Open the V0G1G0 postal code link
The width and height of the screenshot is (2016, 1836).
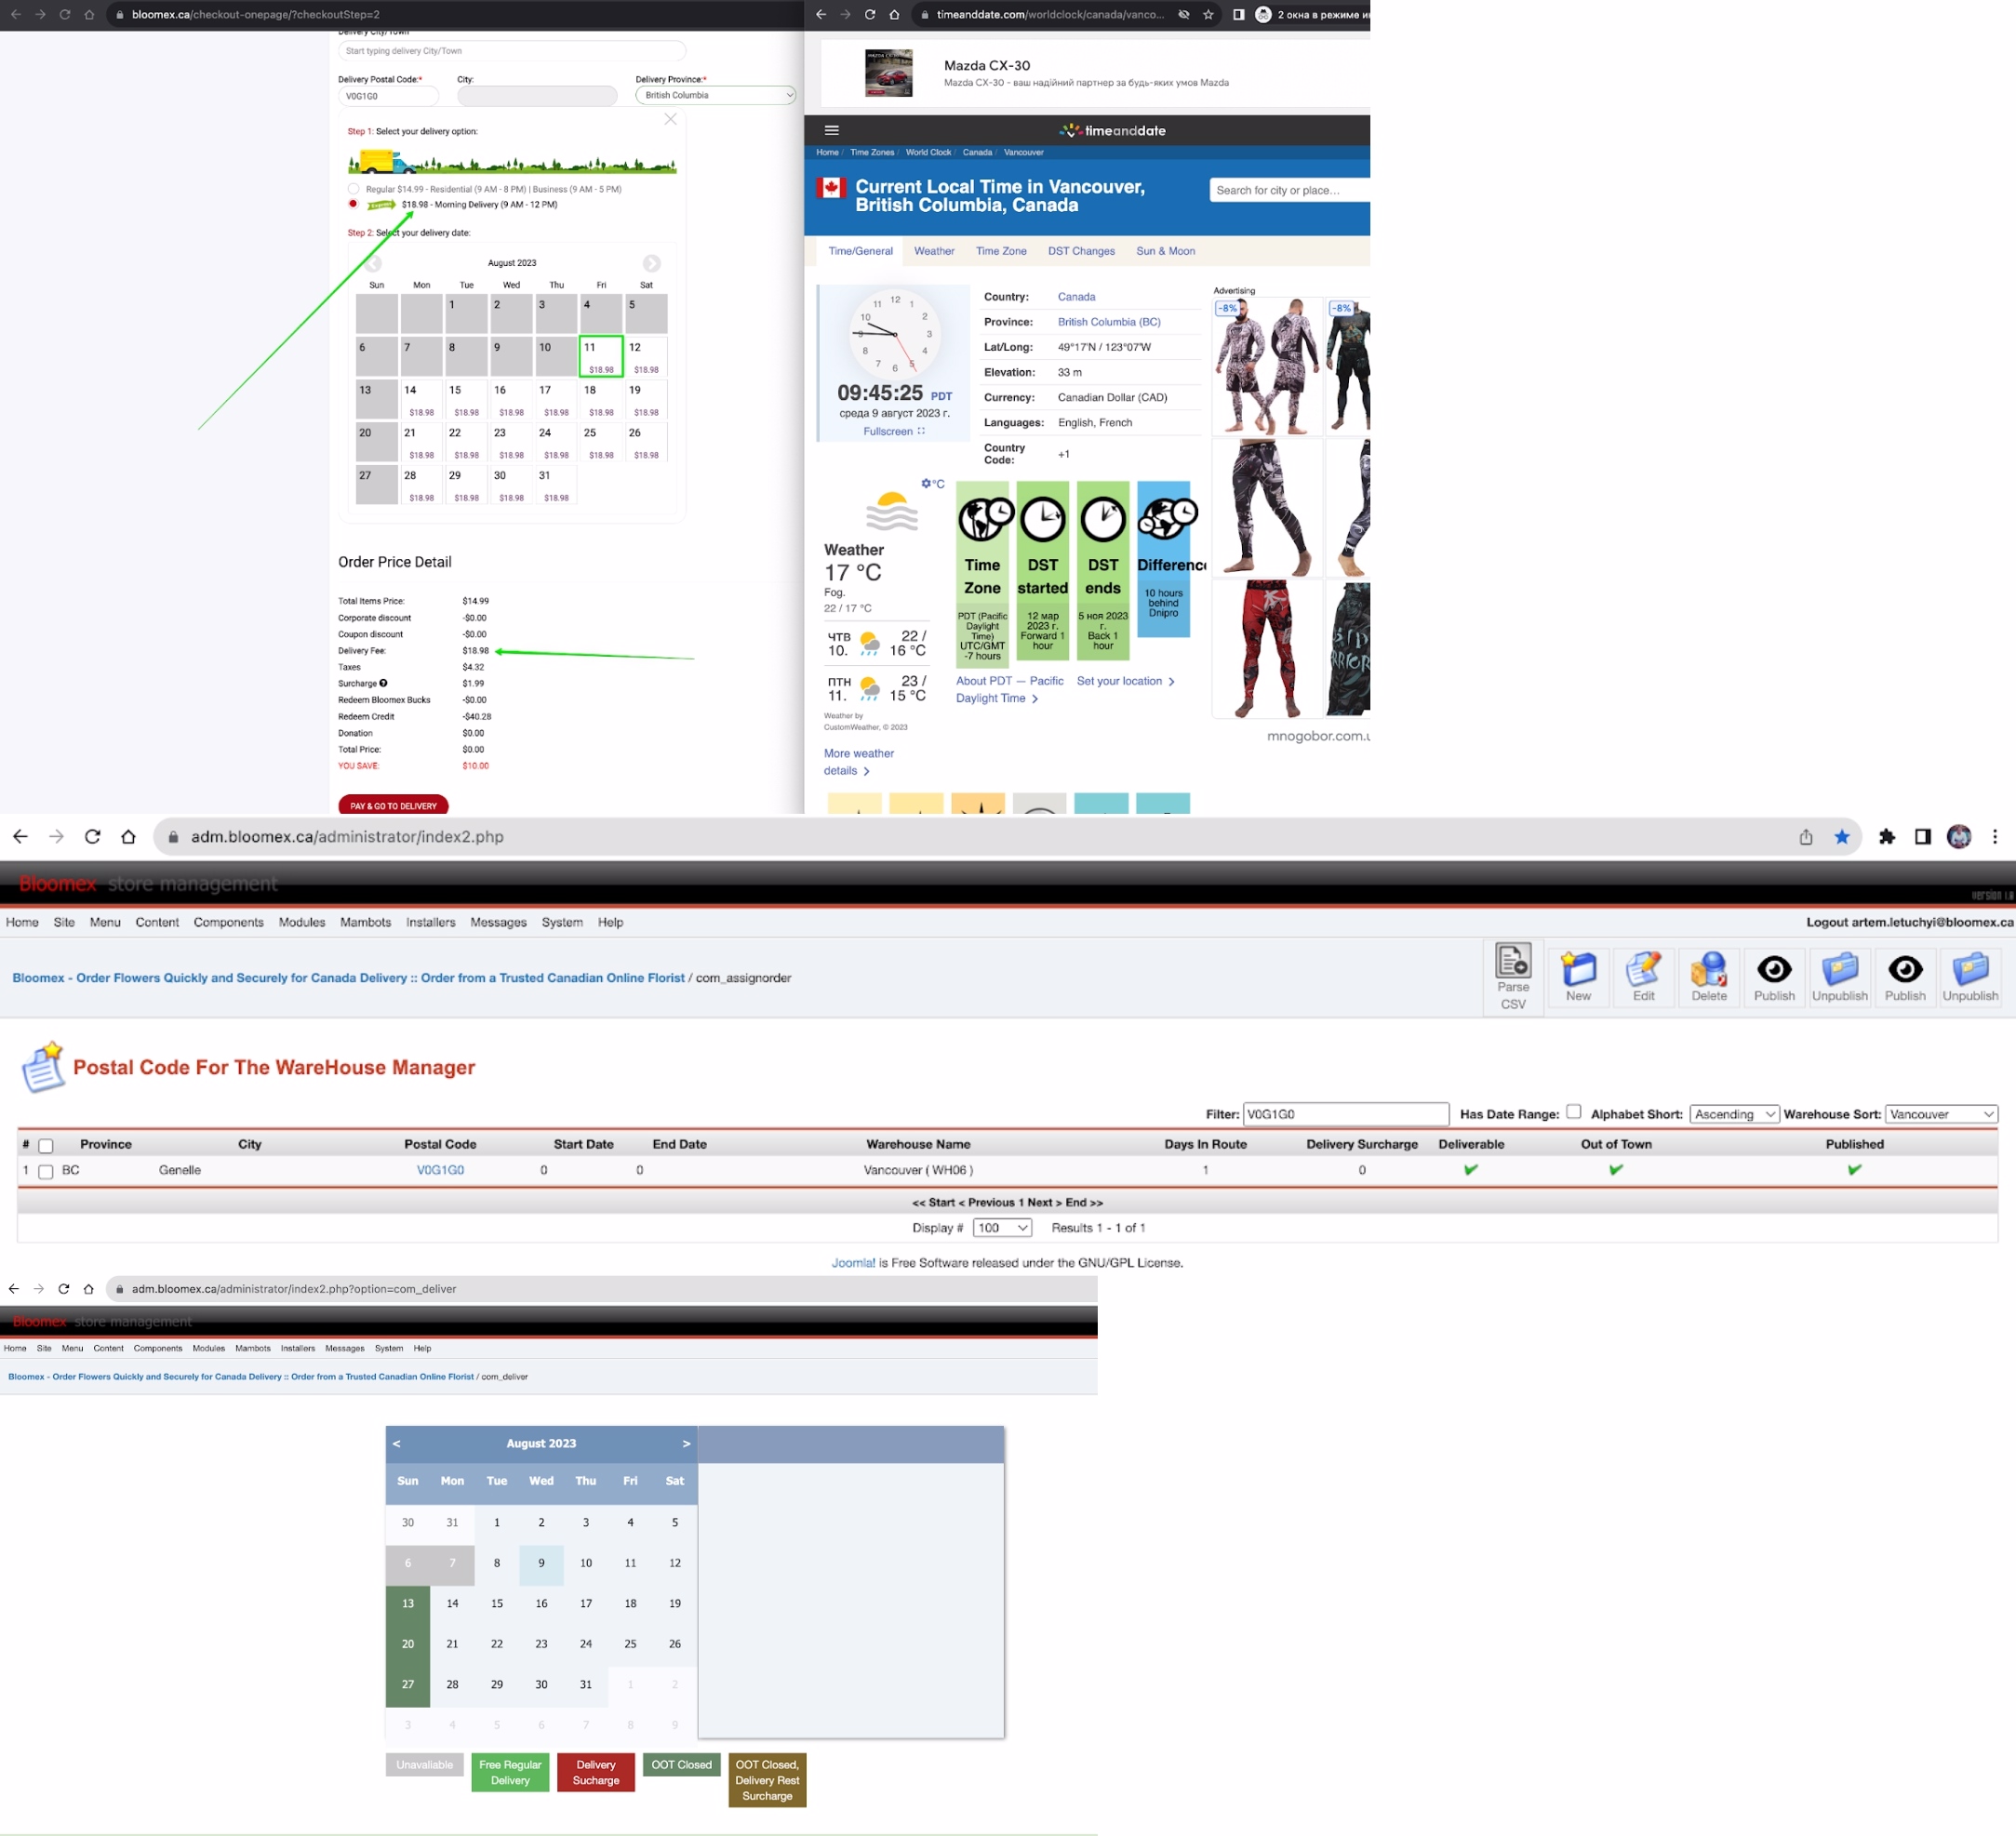pos(440,1170)
